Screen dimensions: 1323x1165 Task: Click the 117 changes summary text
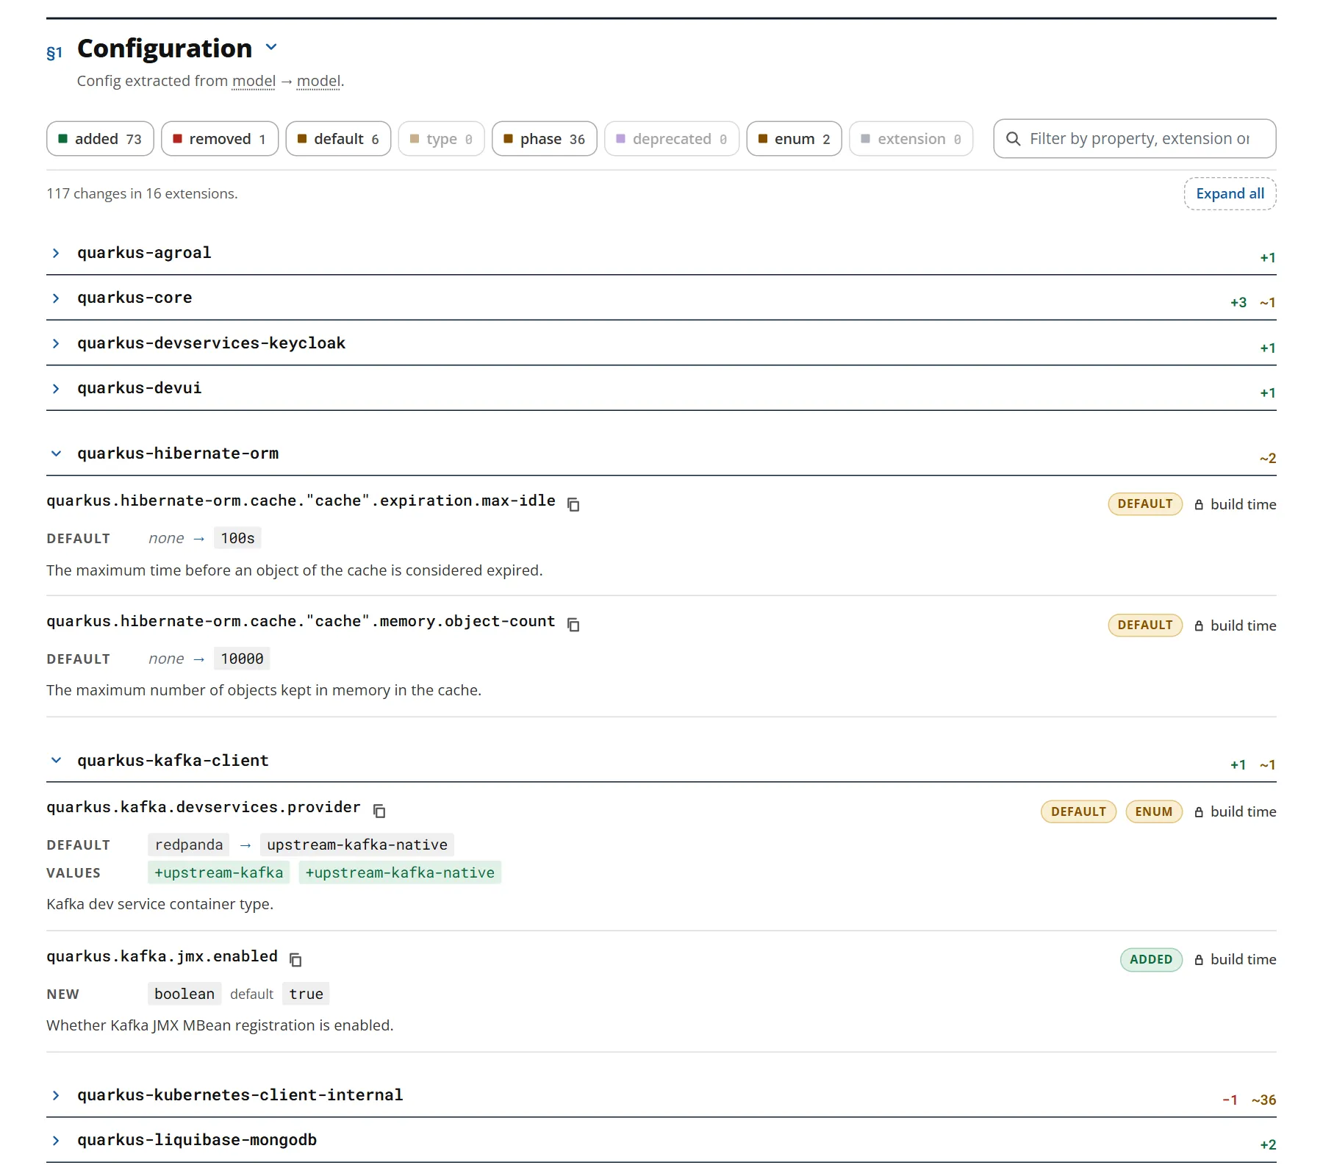pyautogui.click(x=142, y=193)
